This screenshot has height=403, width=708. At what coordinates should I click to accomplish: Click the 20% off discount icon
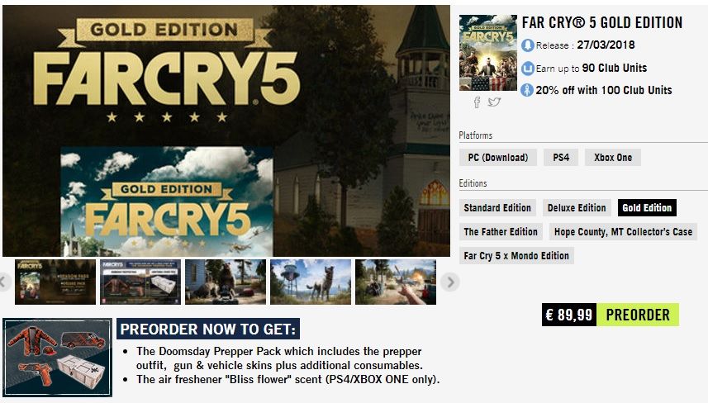527,90
